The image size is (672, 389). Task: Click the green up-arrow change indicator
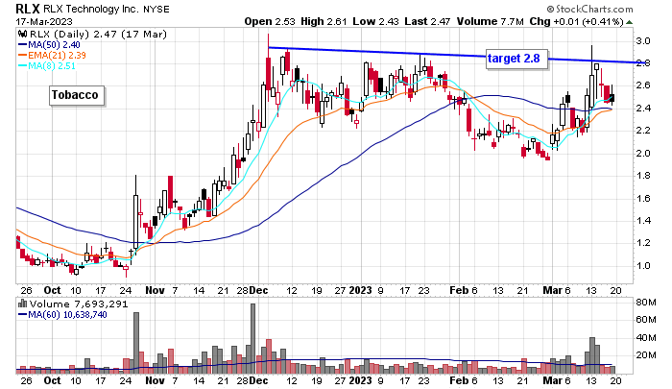pyautogui.click(x=629, y=22)
